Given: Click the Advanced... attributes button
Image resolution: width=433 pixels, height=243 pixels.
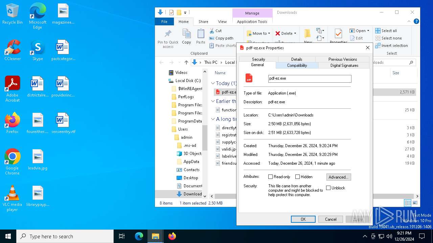Looking at the screenshot, I should (339, 177).
